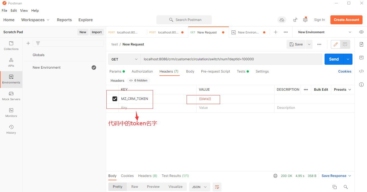This screenshot has width=367, height=192.
Task: Click the New button in Scratch Pad
Action: click(83, 32)
